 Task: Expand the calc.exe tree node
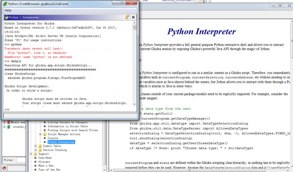(4, 122)
